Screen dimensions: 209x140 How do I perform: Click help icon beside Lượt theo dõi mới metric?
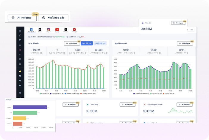click(x=160, y=53)
